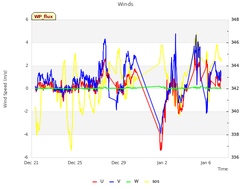Viewport: 252px width, 189px height.
Task: Click the left axis value 2
Action: [x=27, y=66]
